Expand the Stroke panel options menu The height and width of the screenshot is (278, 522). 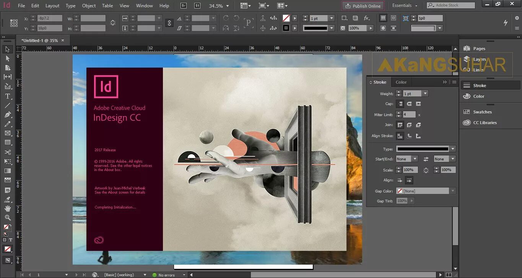click(454, 82)
